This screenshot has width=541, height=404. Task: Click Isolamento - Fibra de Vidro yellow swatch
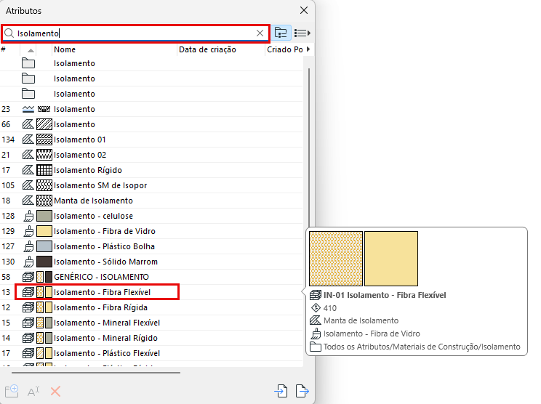pos(44,231)
